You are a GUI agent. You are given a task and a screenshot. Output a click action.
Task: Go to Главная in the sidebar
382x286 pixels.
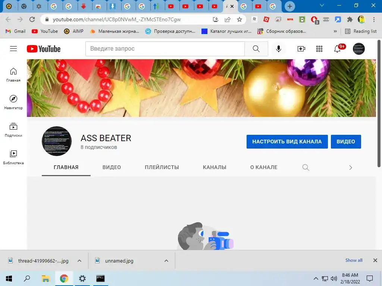(13, 74)
